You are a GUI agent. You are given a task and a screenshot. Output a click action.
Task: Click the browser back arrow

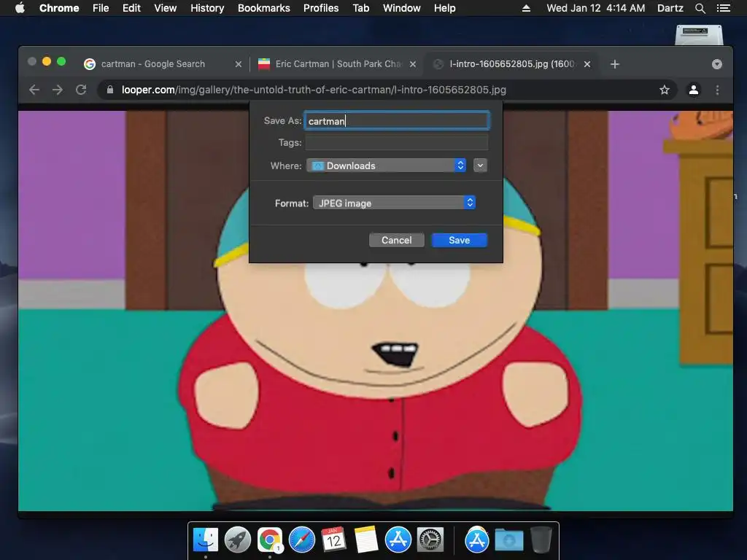34,90
